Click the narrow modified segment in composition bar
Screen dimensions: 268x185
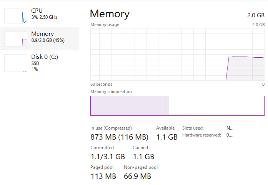[x=167, y=106]
